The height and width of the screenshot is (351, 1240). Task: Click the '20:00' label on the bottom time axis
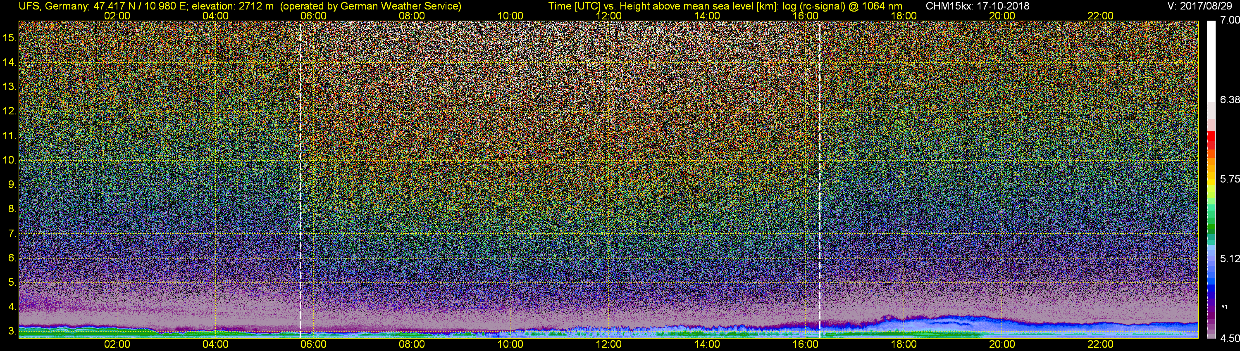(1002, 345)
